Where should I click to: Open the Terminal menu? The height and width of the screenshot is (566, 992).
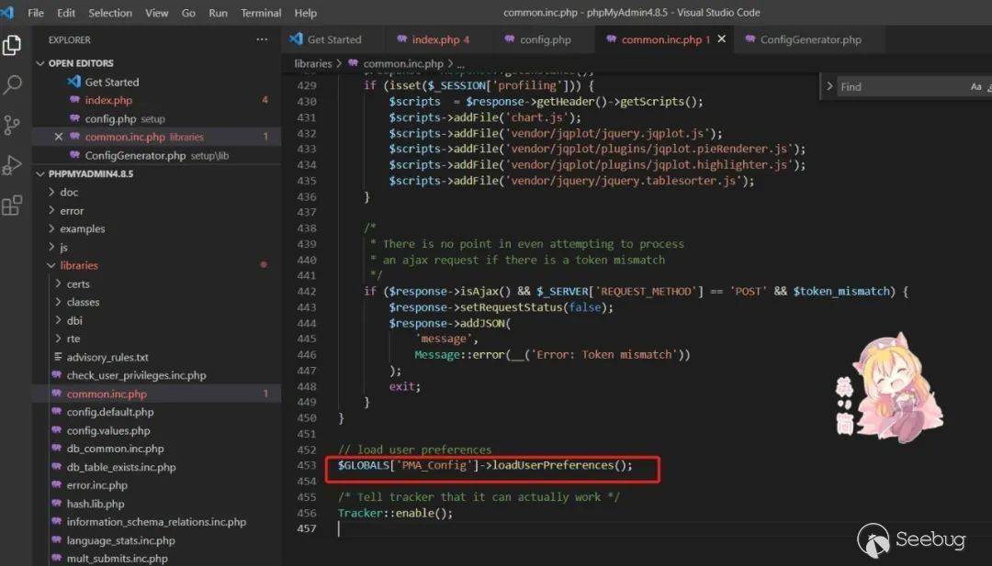[x=261, y=13]
